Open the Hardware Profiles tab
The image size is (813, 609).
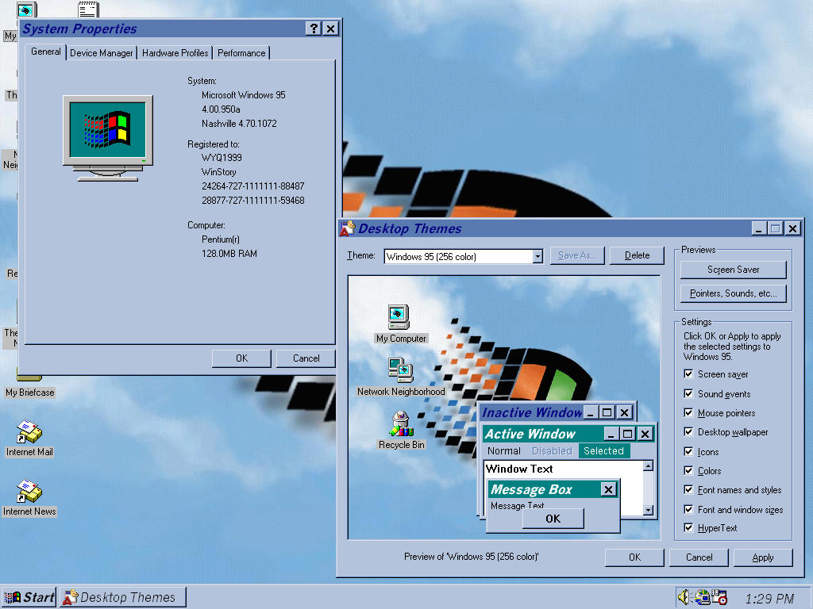[x=175, y=53]
